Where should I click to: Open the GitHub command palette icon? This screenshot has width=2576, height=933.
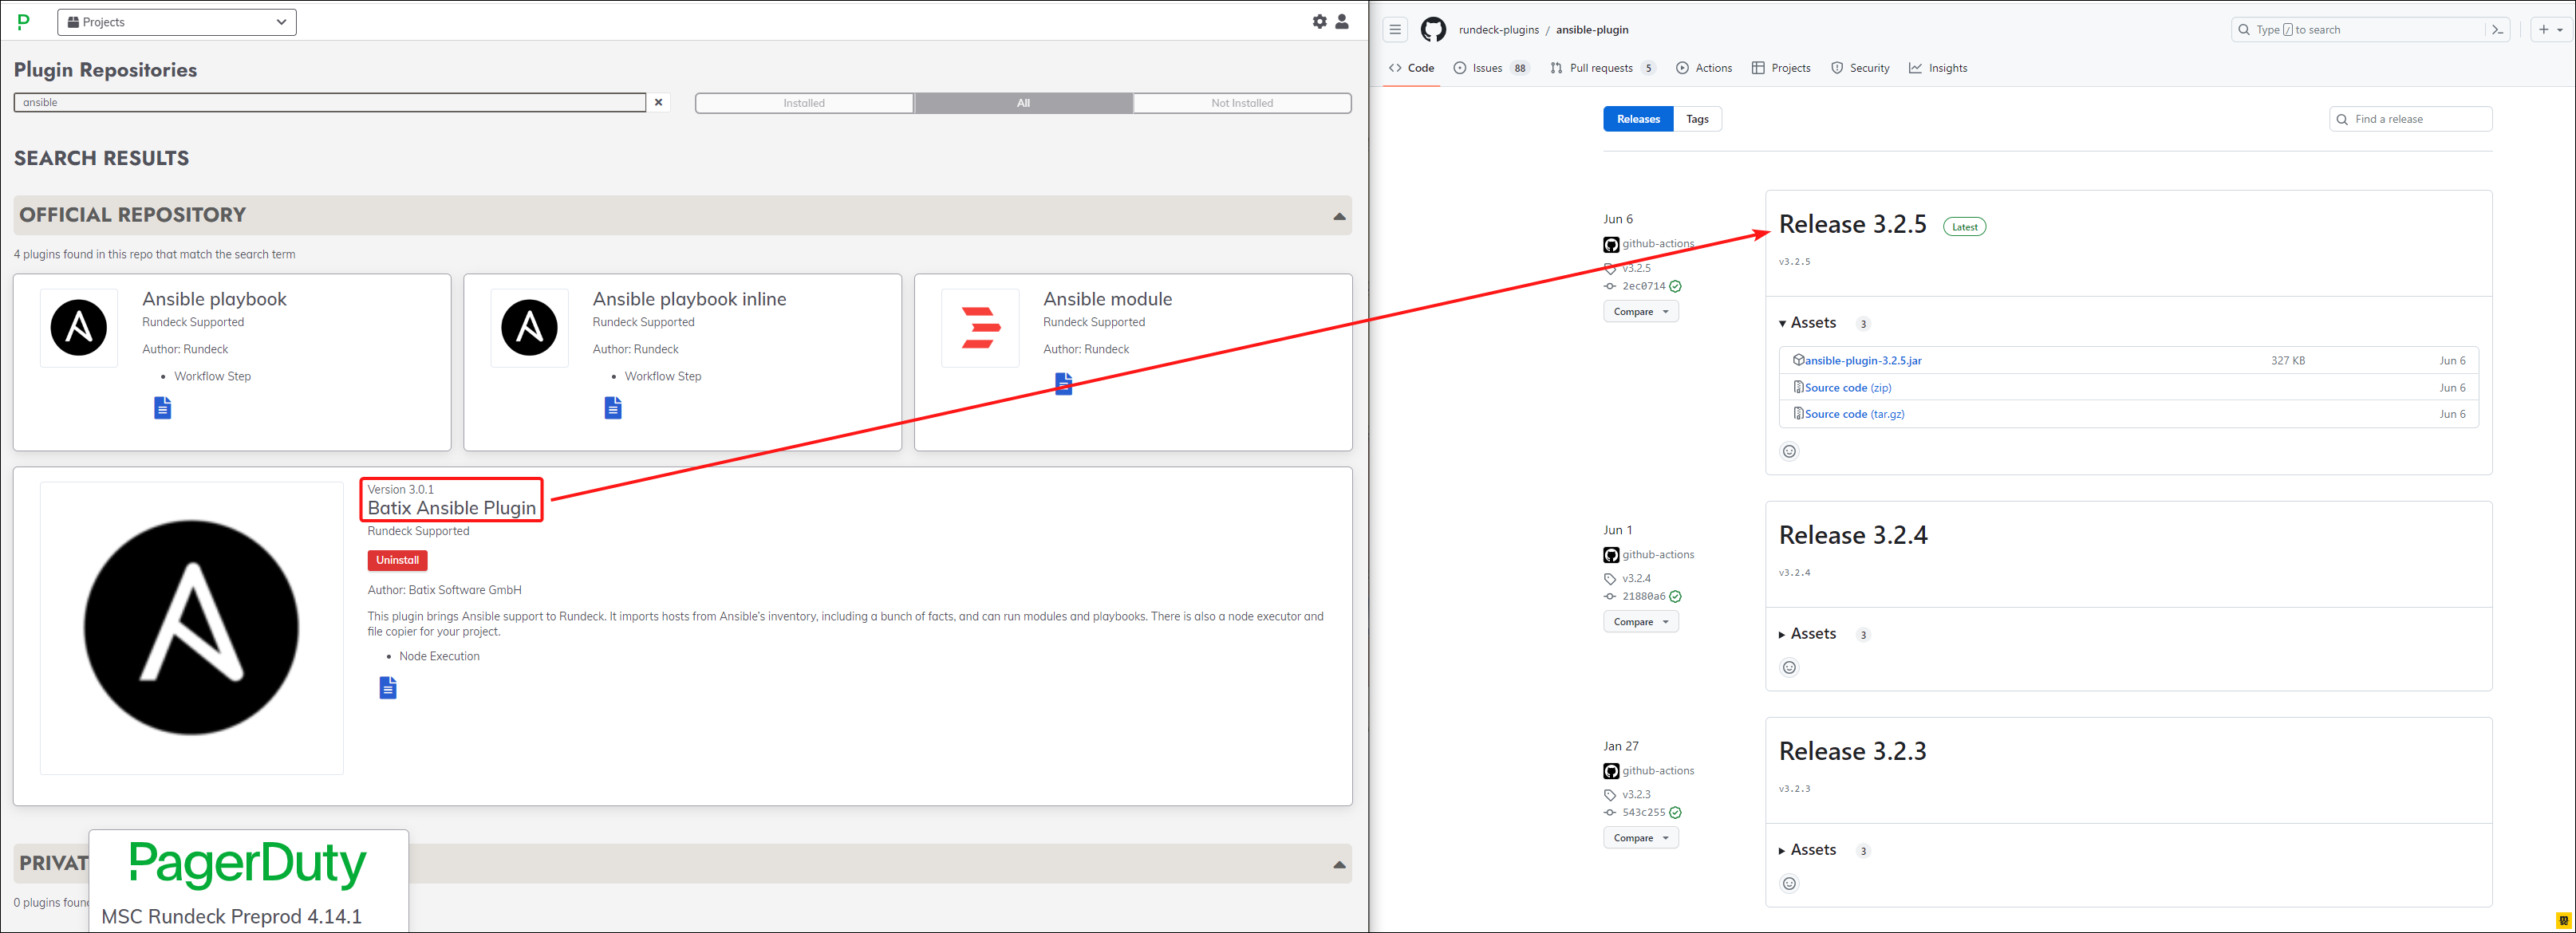pos(2497,30)
